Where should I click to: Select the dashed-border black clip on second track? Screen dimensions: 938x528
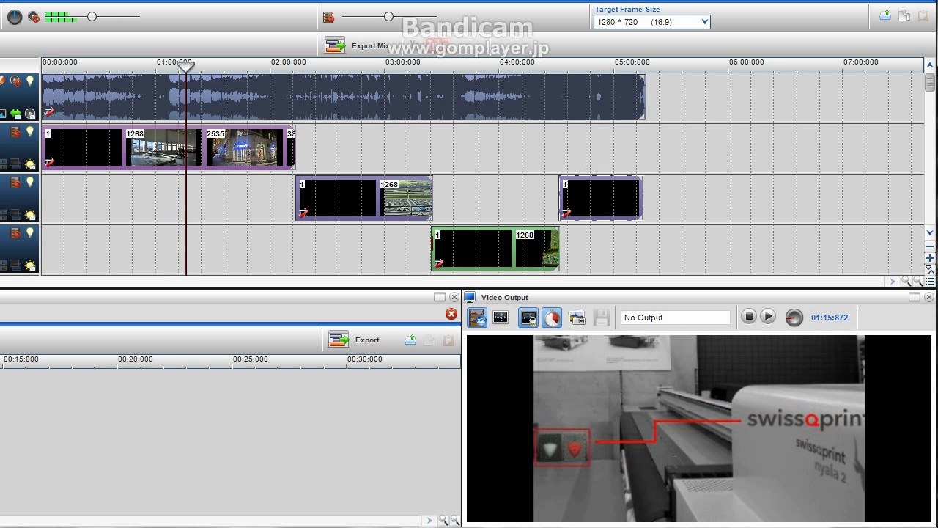(x=600, y=198)
